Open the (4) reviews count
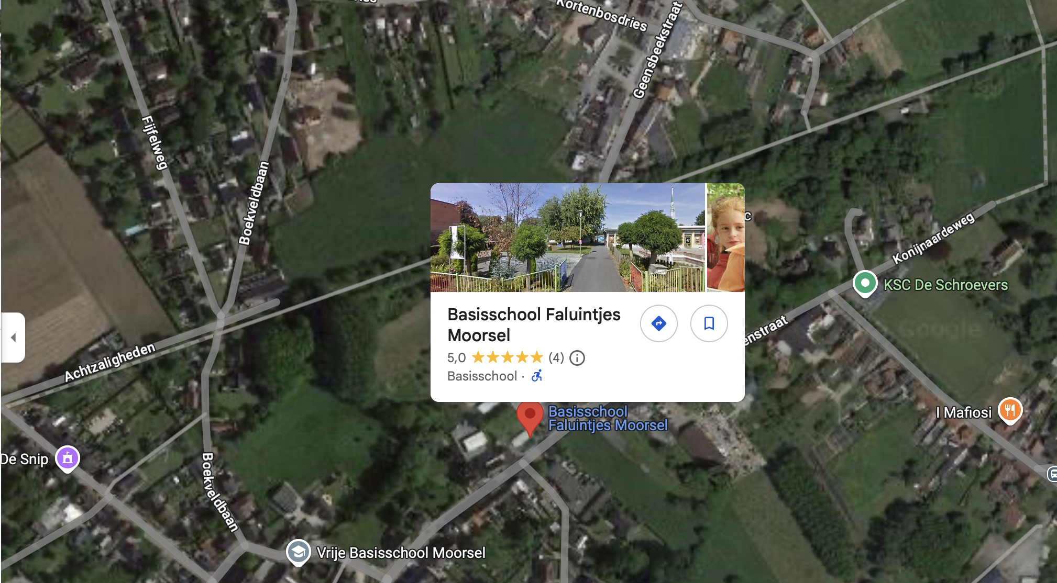The image size is (1057, 583). coord(556,357)
